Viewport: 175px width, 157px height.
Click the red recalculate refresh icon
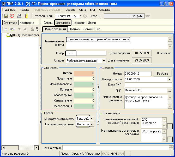(12, 16)
